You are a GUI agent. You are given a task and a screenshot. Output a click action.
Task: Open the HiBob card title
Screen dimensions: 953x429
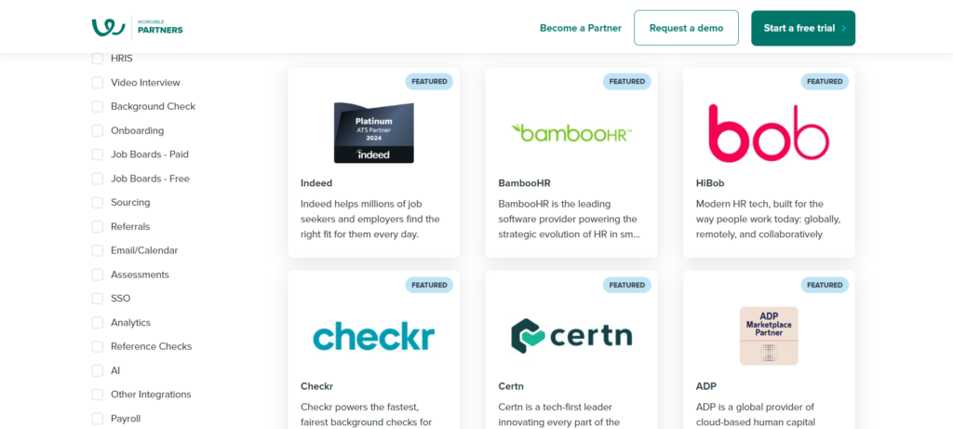(710, 183)
